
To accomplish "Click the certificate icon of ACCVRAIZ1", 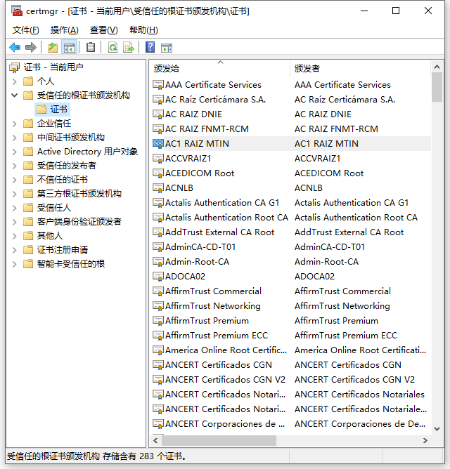I will click(158, 158).
